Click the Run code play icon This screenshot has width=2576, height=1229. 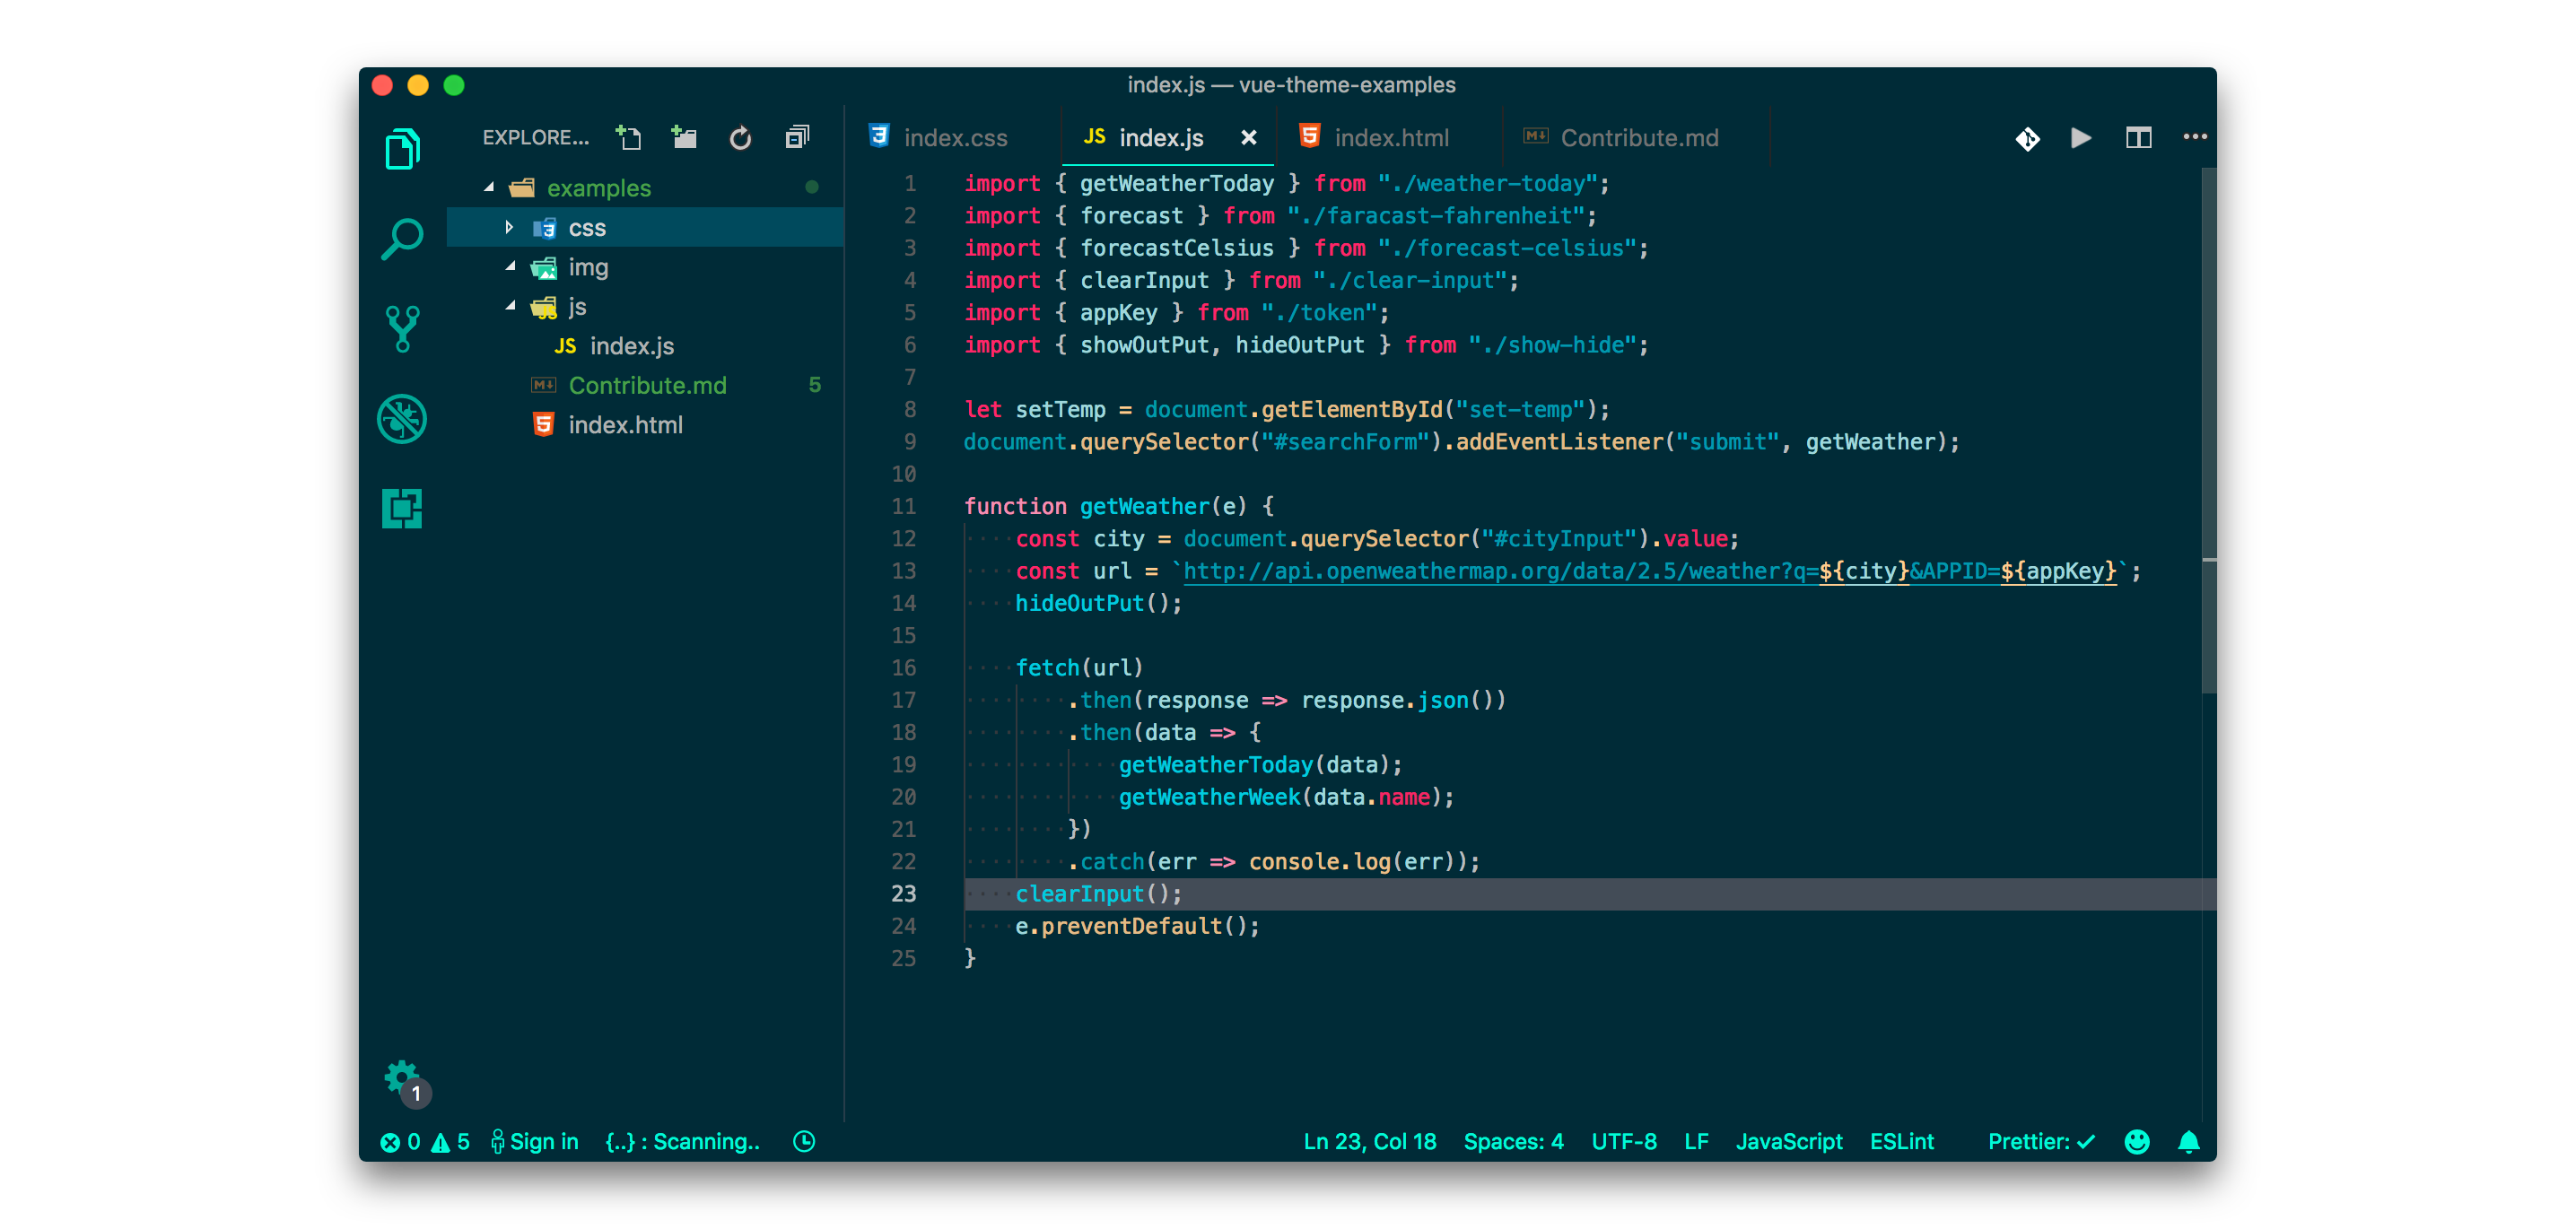click(2081, 138)
